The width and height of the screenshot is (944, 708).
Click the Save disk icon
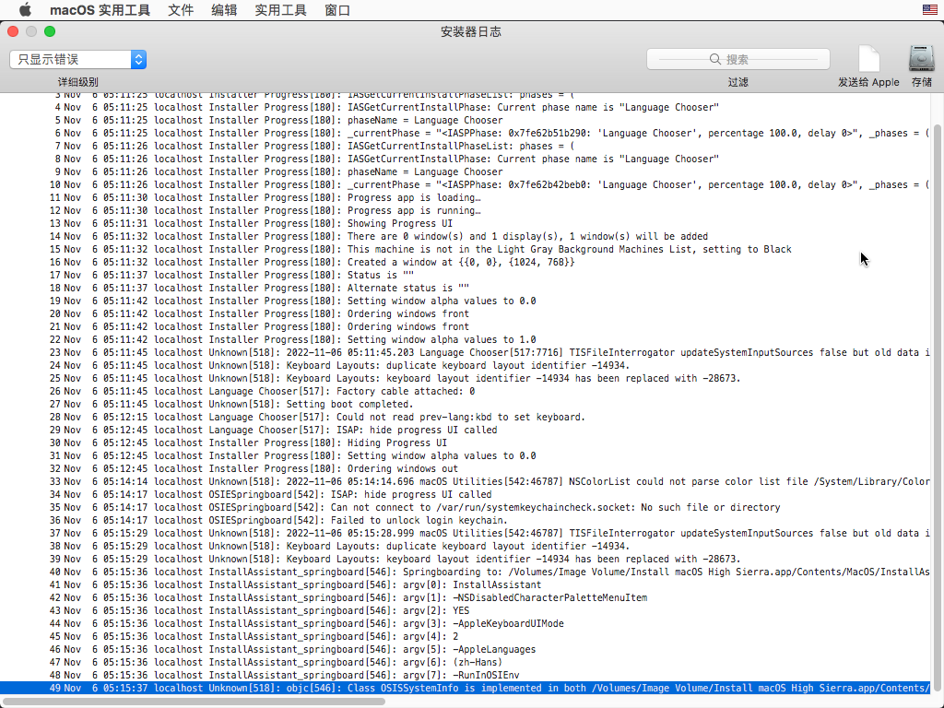click(x=921, y=59)
